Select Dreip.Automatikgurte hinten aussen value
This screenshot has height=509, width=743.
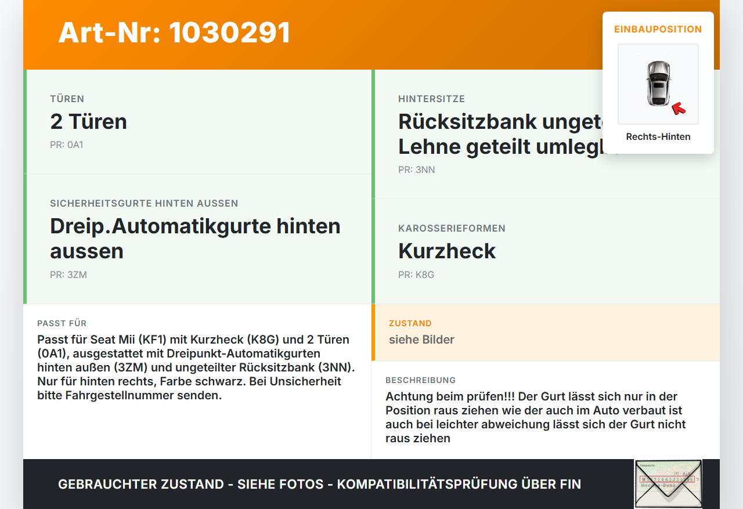tap(195, 239)
